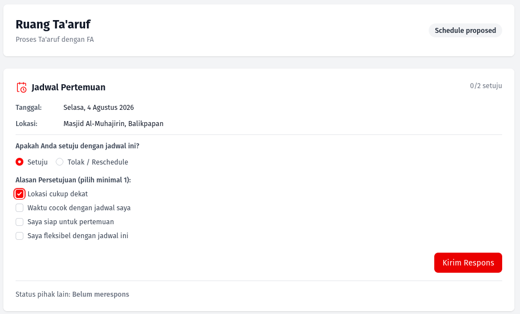Click the calendar clock icon beside Jadwal Pertemuan

(x=22, y=88)
